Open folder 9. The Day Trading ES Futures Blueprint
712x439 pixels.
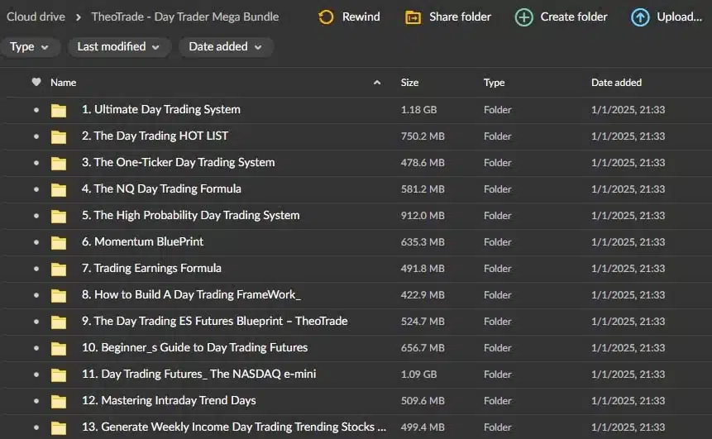pos(214,321)
